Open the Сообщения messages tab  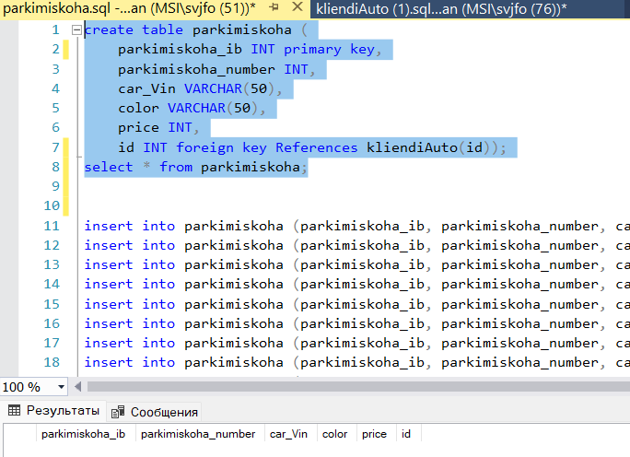point(155,412)
